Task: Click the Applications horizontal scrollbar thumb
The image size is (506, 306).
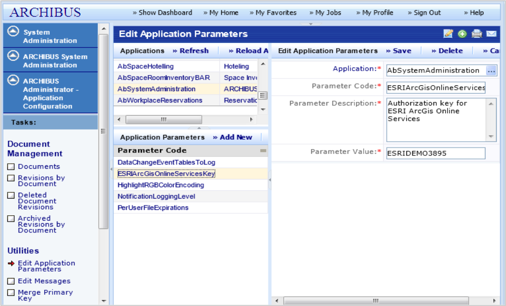Action: coord(163,120)
